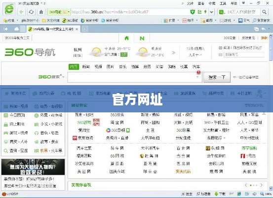Image resolution: width=273 pixels, height=198 pixels.
Task: Click the 翻译 translate icon
Action: (184, 21)
